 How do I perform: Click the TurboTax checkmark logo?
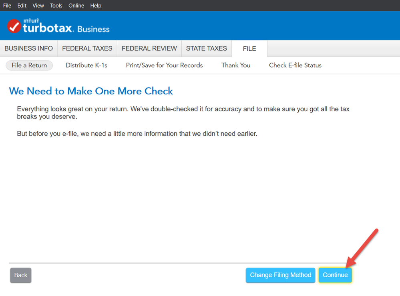pos(14,26)
